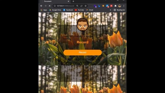Open the red extension icon

pyautogui.click(x=111, y=6)
